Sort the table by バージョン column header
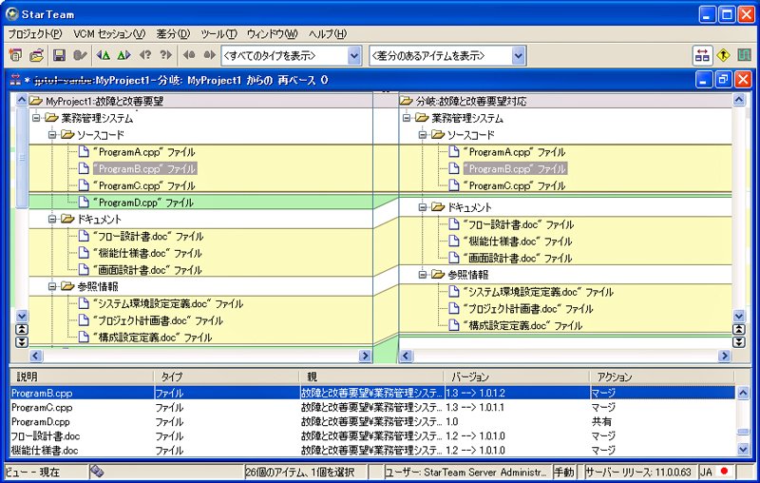 point(517,377)
